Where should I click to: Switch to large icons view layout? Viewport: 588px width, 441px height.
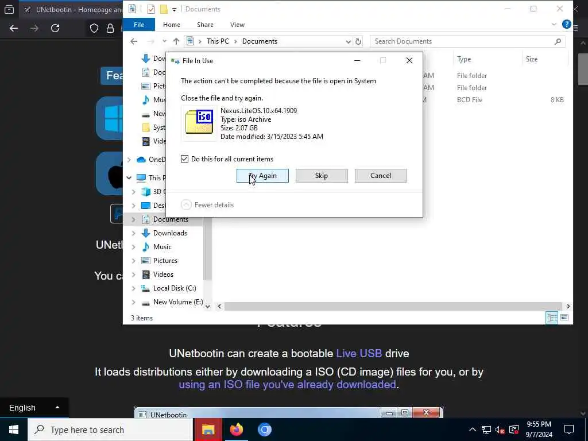point(564,318)
